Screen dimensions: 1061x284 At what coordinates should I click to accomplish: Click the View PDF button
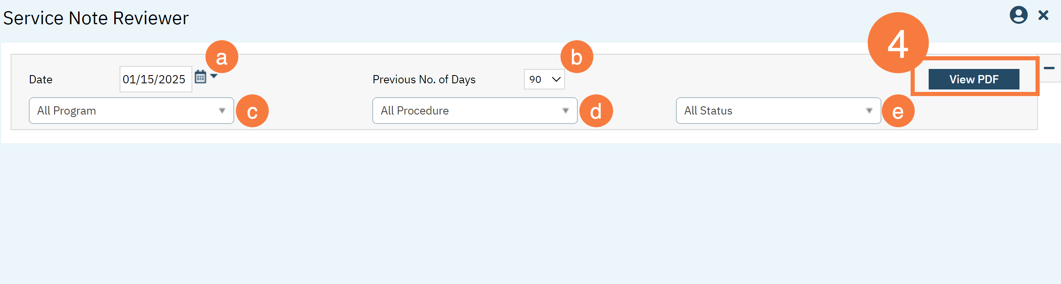(x=973, y=79)
